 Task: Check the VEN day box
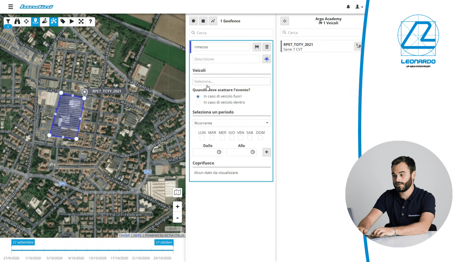(241, 138)
